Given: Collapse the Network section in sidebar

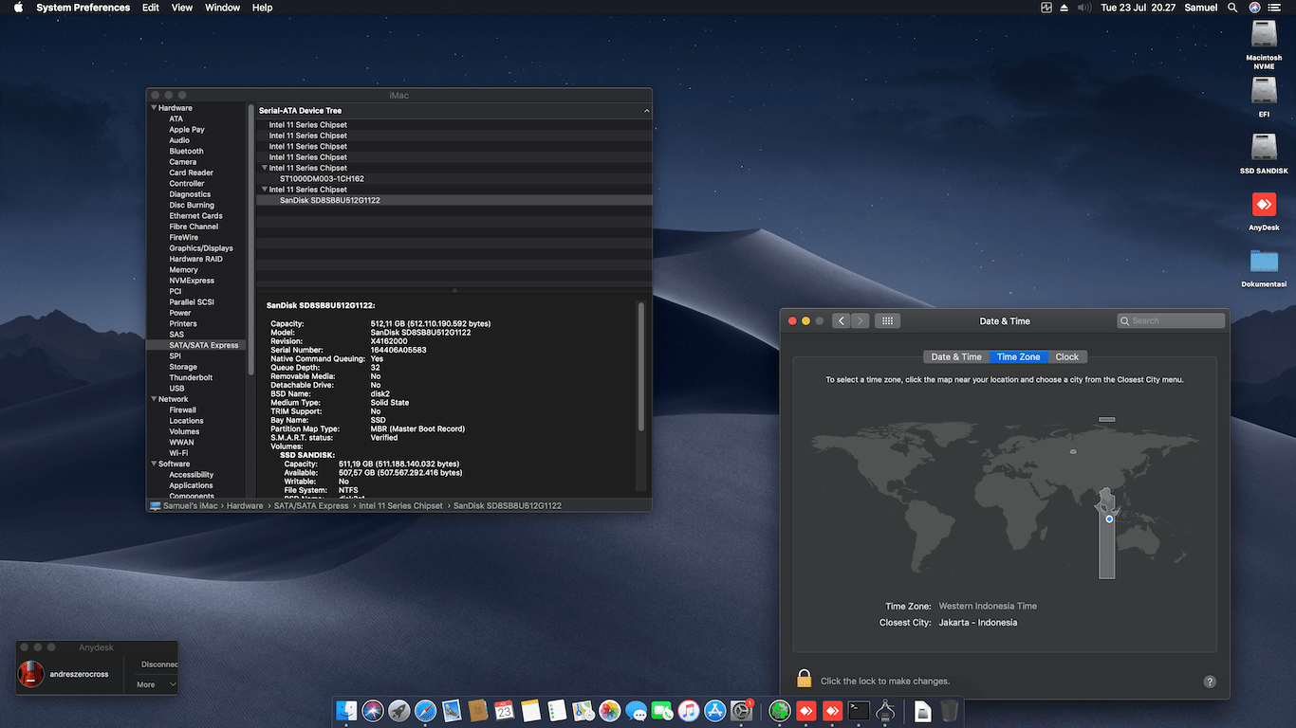Looking at the screenshot, I should (x=154, y=399).
